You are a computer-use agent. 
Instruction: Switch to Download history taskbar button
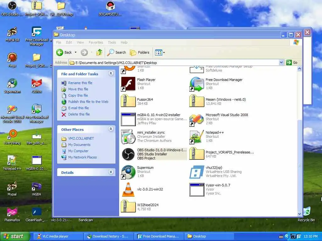point(108,236)
